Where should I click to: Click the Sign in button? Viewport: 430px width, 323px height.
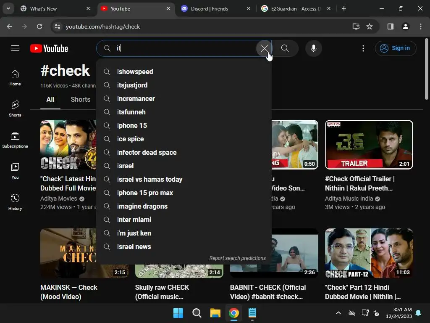pyautogui.click(x=396, y=48)
